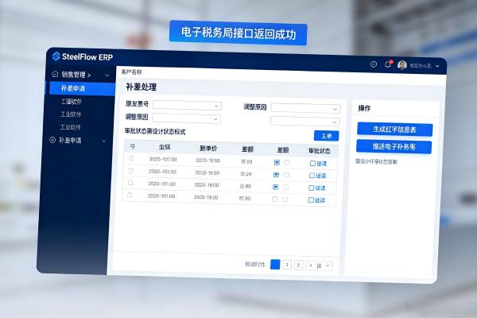Tick the third row's selection checkbox
Viewport: 477px width, 318px height.
130,183
